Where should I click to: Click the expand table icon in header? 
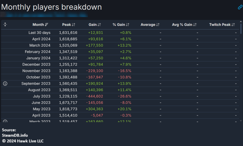5,25
